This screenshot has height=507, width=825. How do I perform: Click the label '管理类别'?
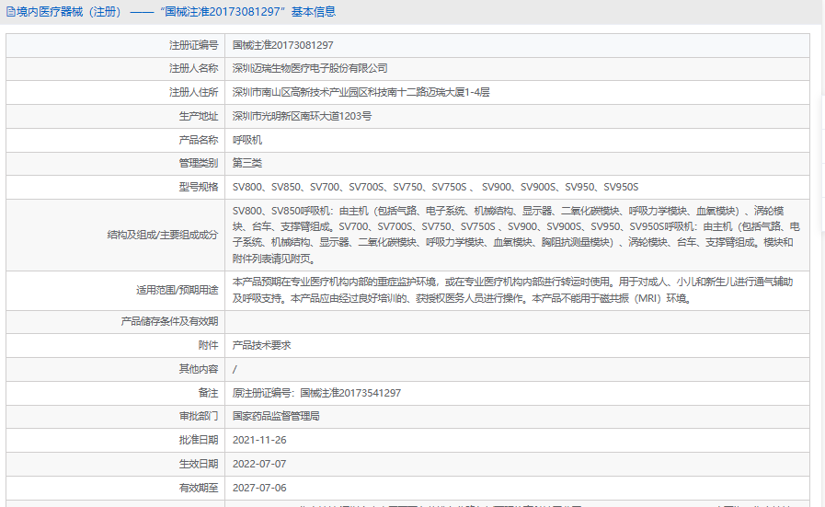click(199, 163)
